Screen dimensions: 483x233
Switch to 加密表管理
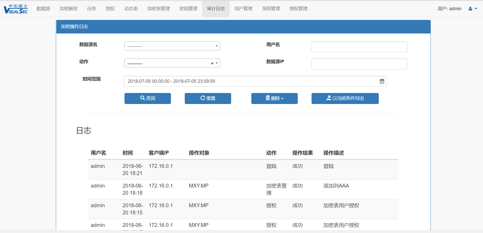(x=159, y=9)
